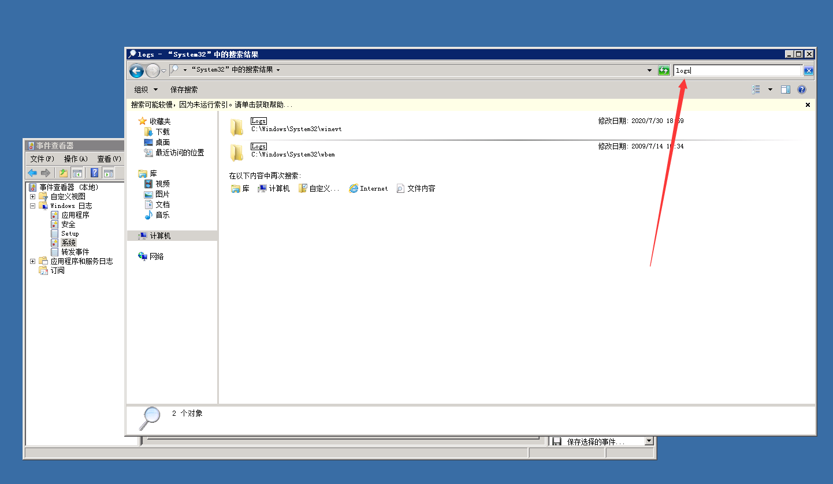Viewport: 833px width, 484px height.
Task: Open the 视频 library
Action: (157, 184)
